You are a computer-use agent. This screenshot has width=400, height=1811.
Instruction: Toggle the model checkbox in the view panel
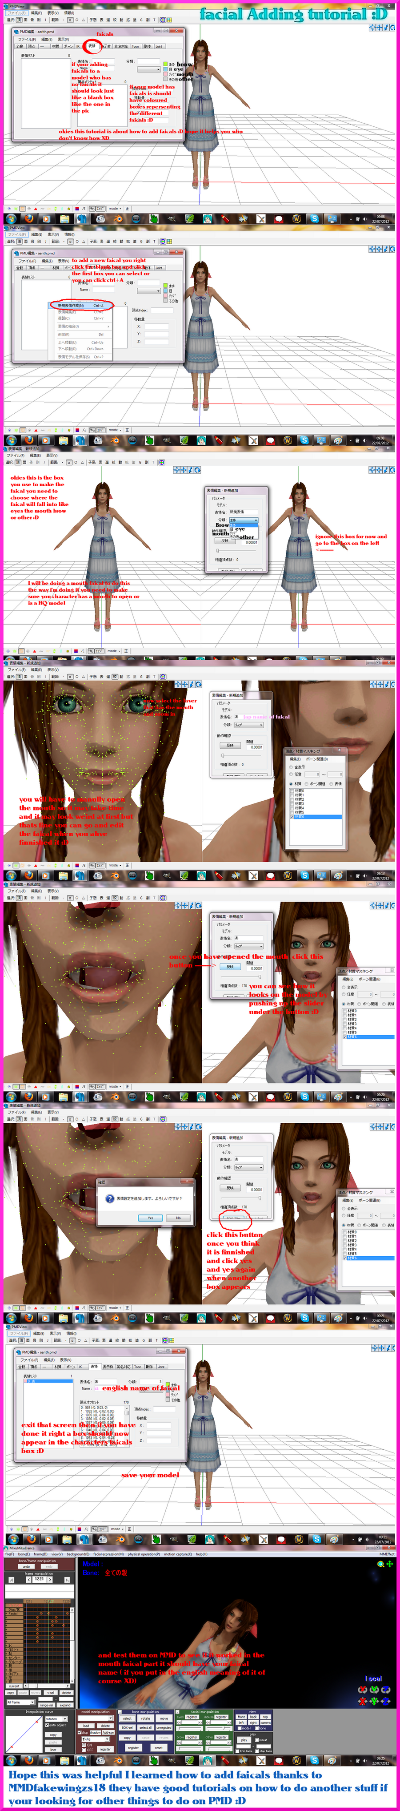(x=239, y=1727)
